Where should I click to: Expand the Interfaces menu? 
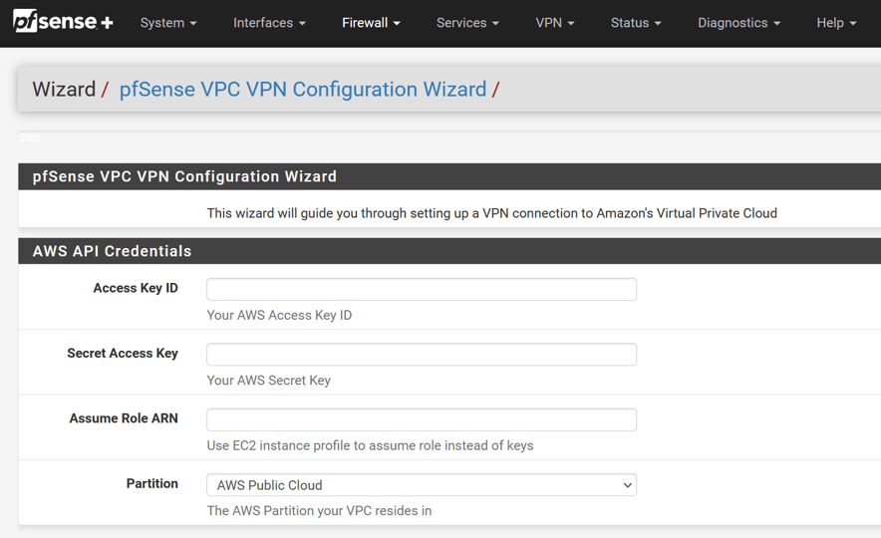[269, 23]
